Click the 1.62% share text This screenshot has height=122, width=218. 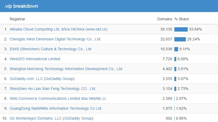(181, 108)
